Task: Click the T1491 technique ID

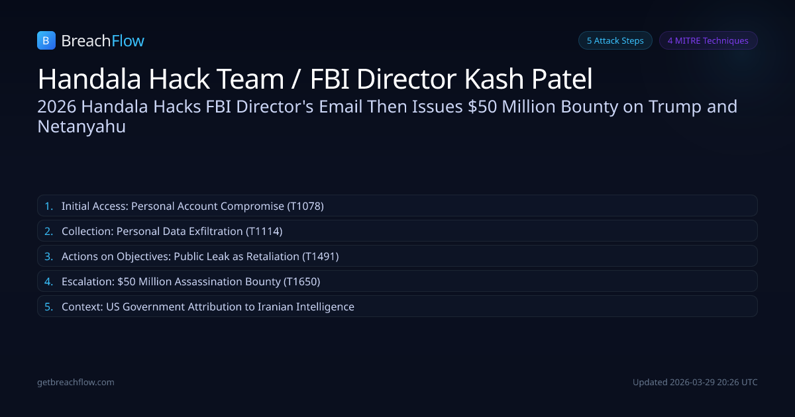Action: tap(320, 256)
